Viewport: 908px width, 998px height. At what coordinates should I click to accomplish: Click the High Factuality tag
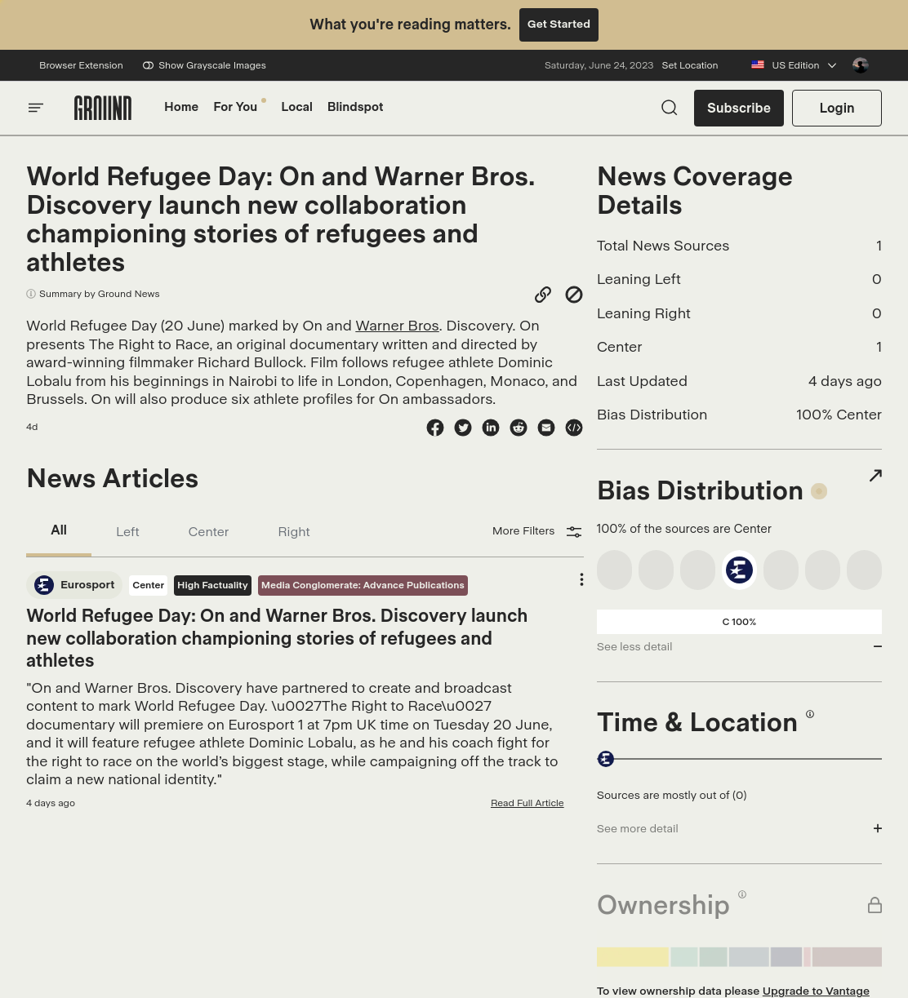coord(212,585)
